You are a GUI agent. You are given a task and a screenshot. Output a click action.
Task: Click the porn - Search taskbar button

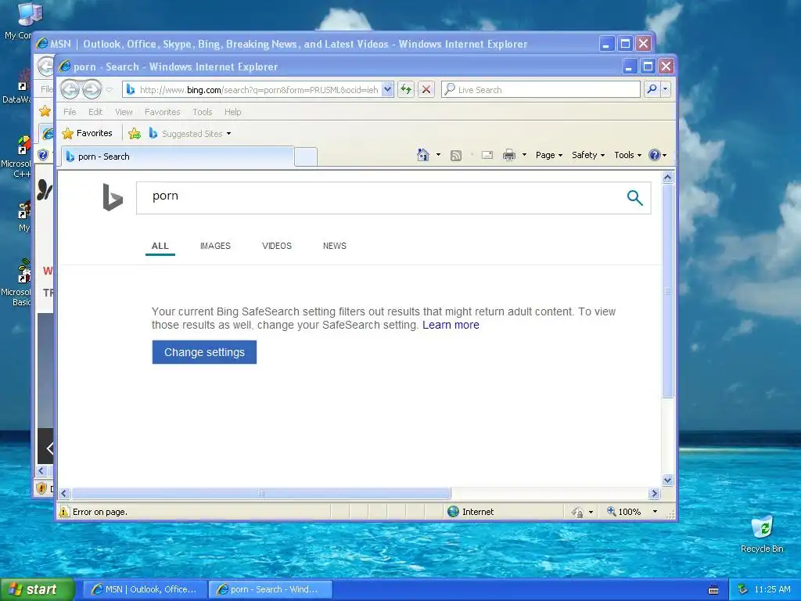click(271, 589)
